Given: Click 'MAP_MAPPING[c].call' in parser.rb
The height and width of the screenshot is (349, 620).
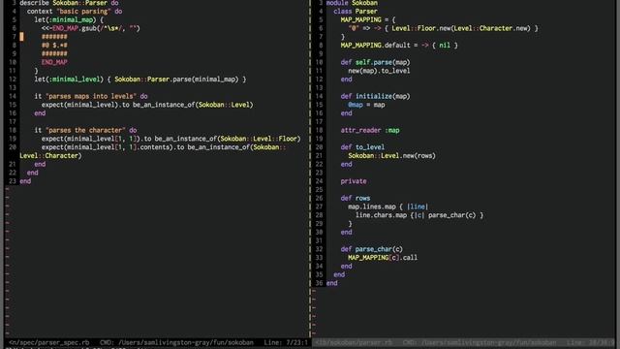Looking at the screenshot, I should coord(383,258).
